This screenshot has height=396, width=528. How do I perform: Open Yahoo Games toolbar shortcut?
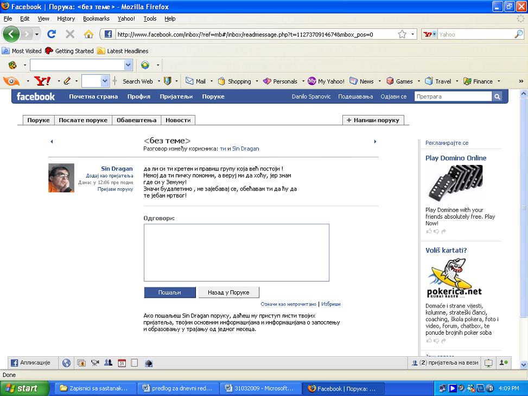click(399, 81)
